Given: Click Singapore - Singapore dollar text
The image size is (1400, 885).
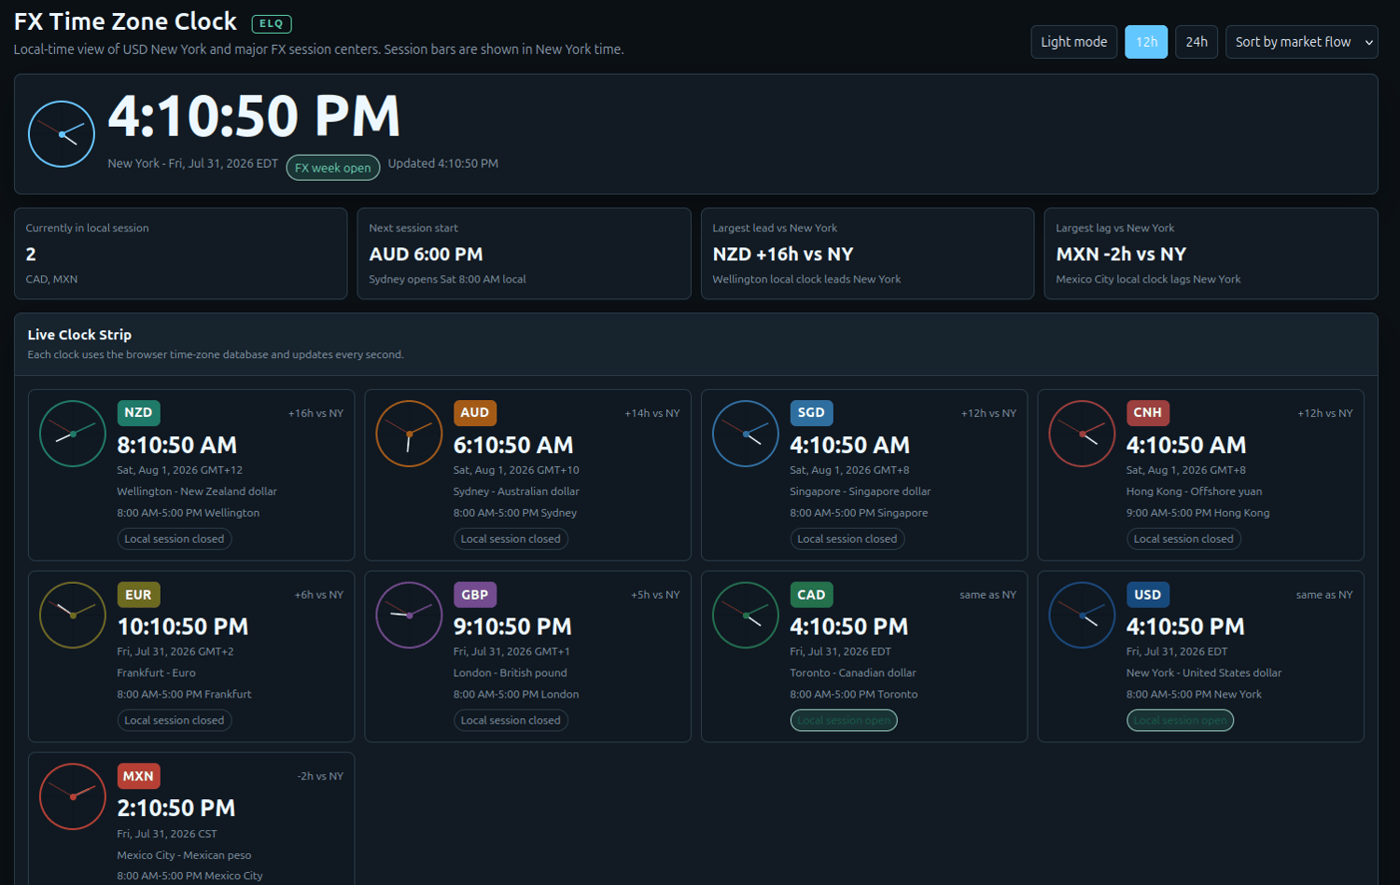Looking at the screenshot, I should (861, 491).
